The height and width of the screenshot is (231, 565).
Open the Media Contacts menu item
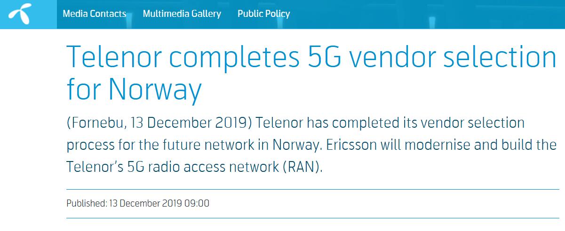point(94,14)
